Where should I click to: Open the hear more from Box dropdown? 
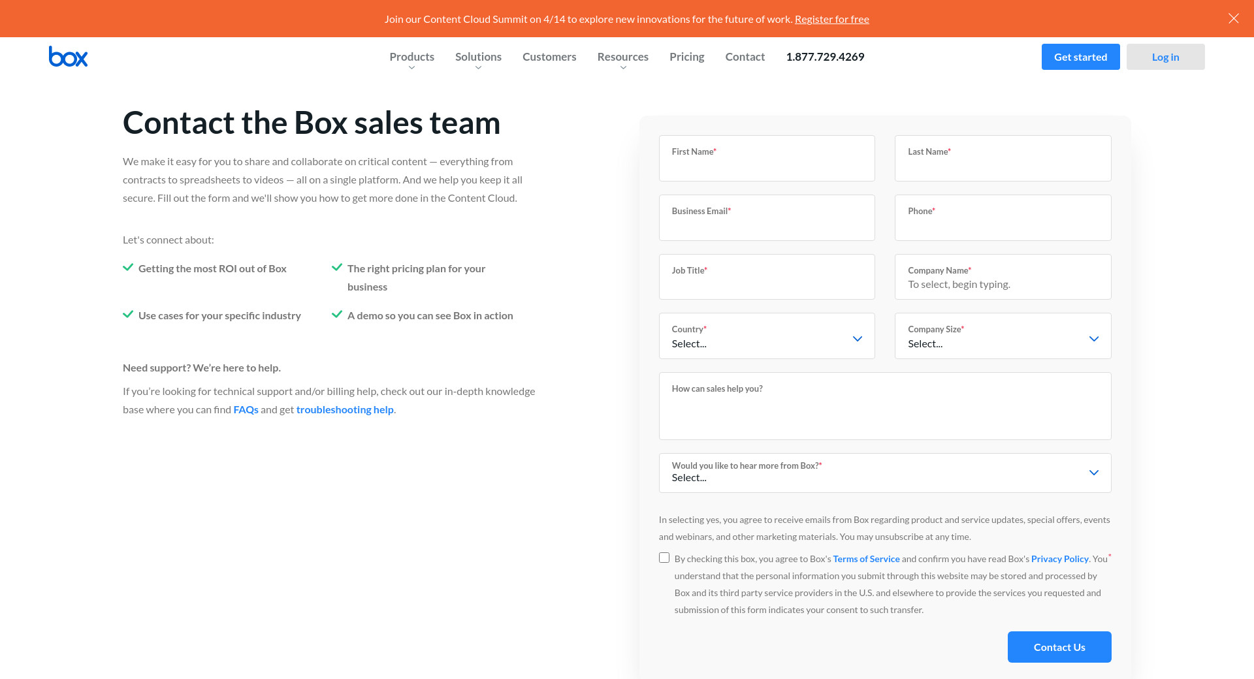click(884, 473)
